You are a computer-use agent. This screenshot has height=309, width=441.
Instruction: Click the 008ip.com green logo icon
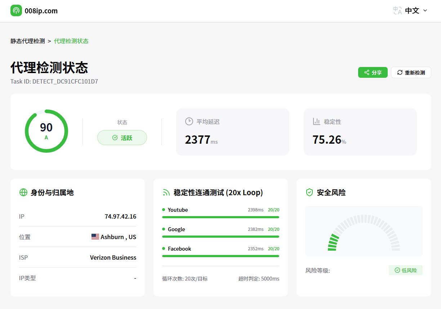pos(16,10)
